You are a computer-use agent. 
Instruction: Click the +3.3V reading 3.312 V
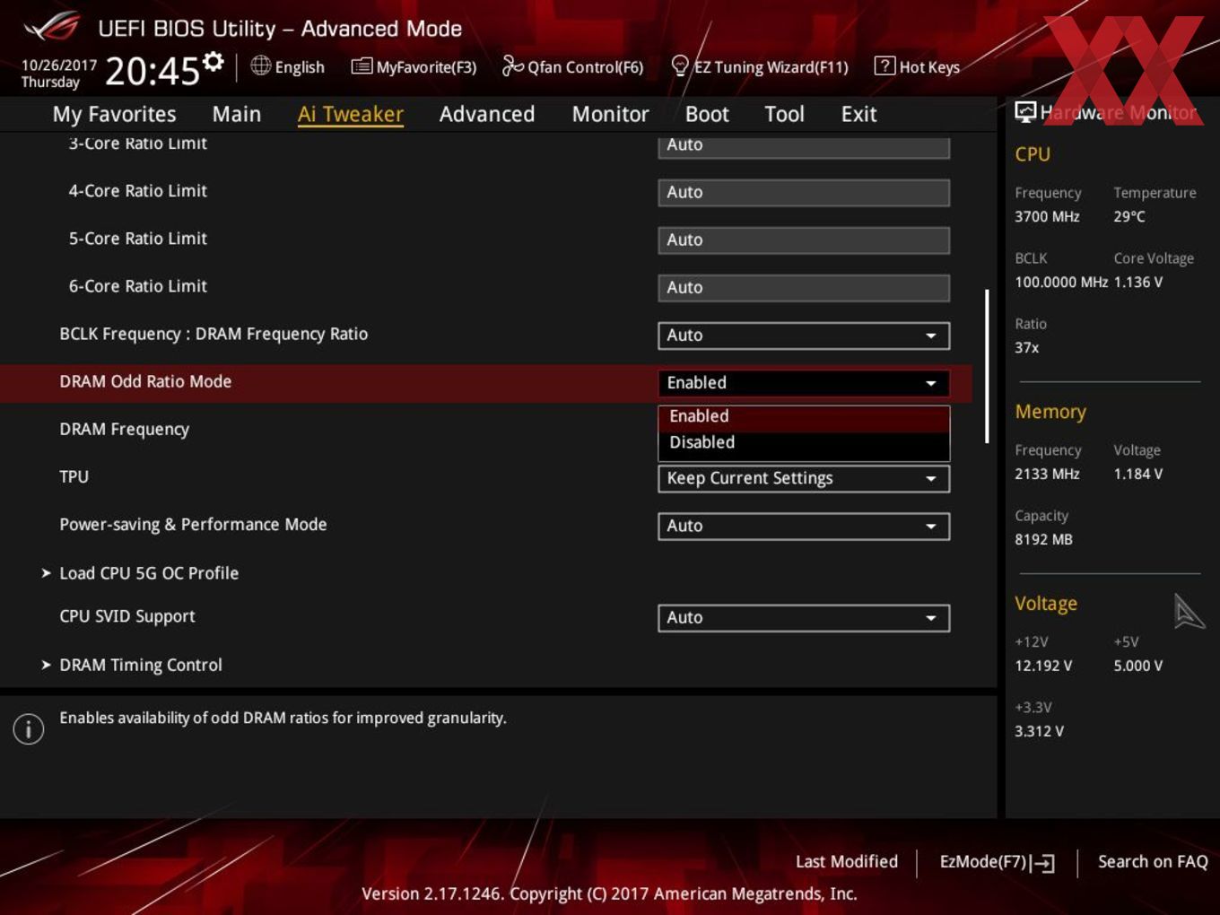coord(1039,731)
